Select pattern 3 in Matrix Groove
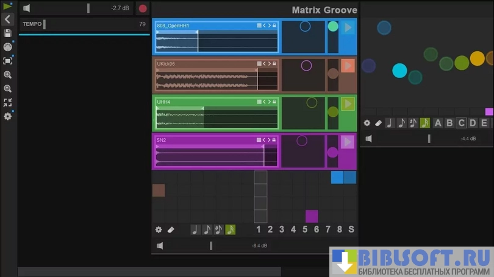Screen dimensions: 494x277 281,230
